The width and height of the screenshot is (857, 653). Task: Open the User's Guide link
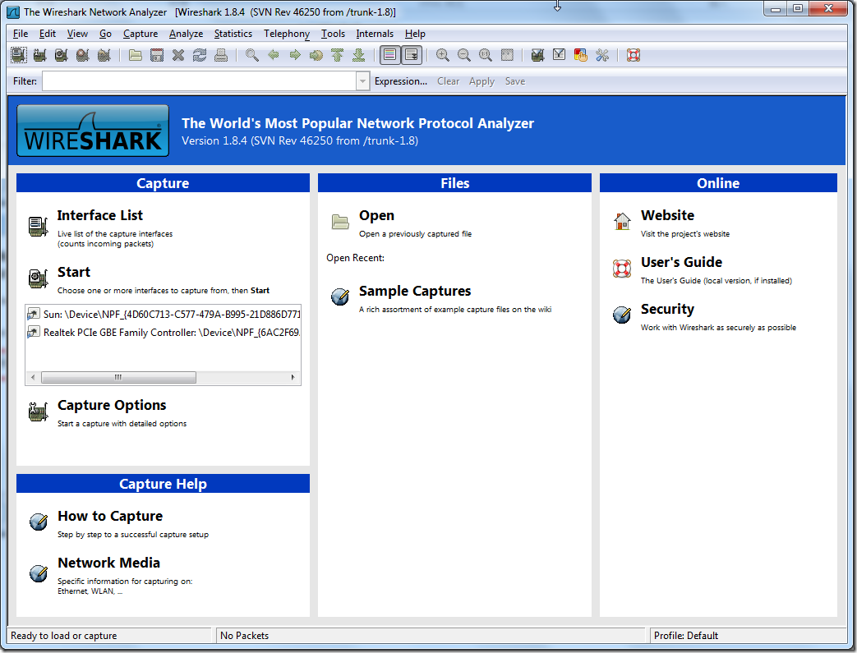681,262
